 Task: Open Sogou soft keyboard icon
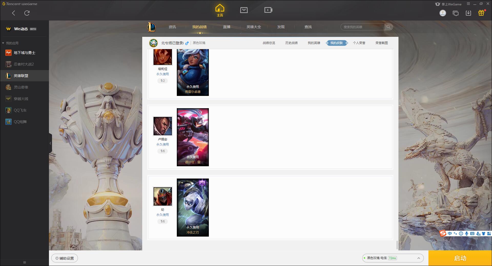click(472, 234)
